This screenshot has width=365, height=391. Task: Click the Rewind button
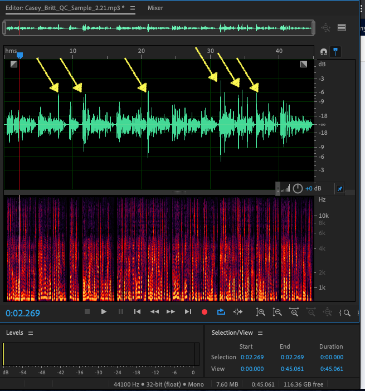click(x=154, y=312)
